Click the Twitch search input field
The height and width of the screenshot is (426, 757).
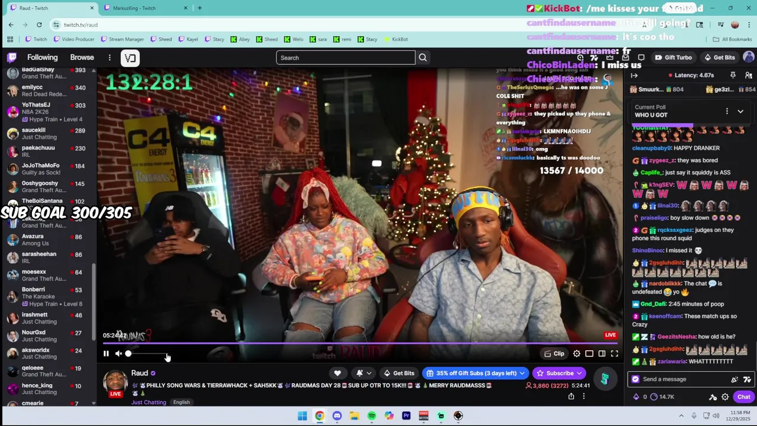coord(345,57)
